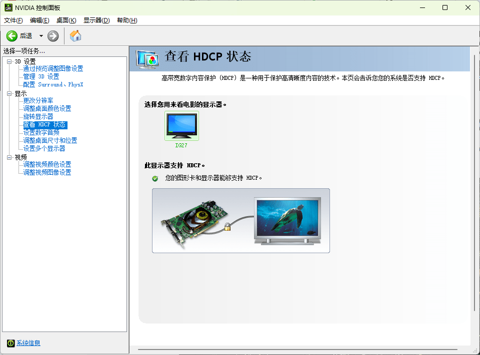Collapse the 视频 tree node

point(9,157)
